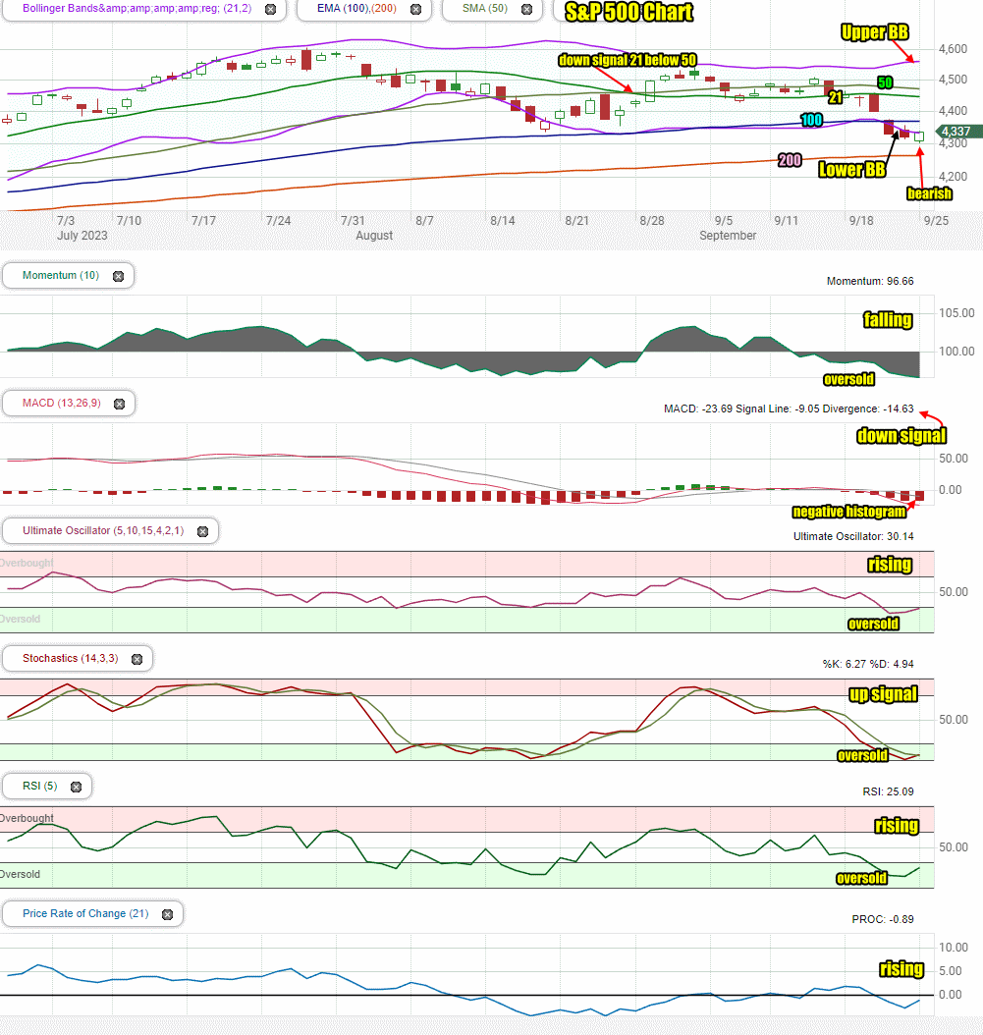Open Price Rate of Change (21) settings
983x1035 pixels.
click(x=85, y=913)
